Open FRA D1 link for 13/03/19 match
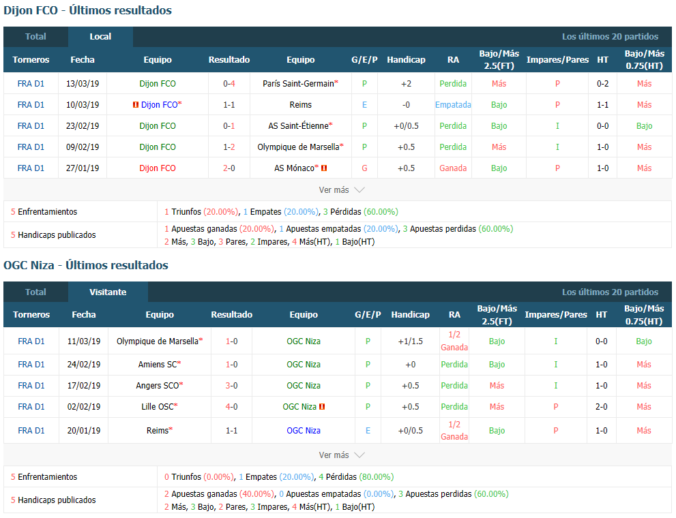The width and height of the screenshot is (676, 518). 31,84
